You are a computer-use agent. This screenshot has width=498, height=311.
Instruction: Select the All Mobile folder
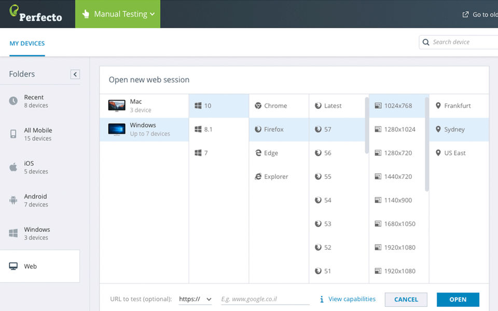[40, 134]
